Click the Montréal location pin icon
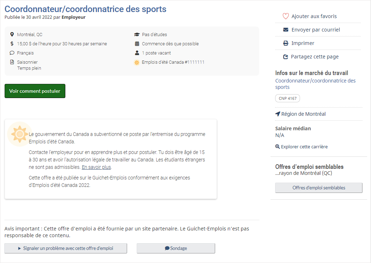The image size is (371, 263). tap(12, 35)
